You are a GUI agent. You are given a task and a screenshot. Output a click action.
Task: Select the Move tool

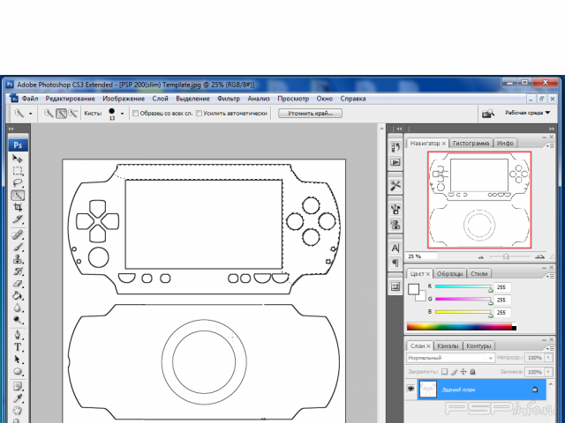tap(18, 159)
